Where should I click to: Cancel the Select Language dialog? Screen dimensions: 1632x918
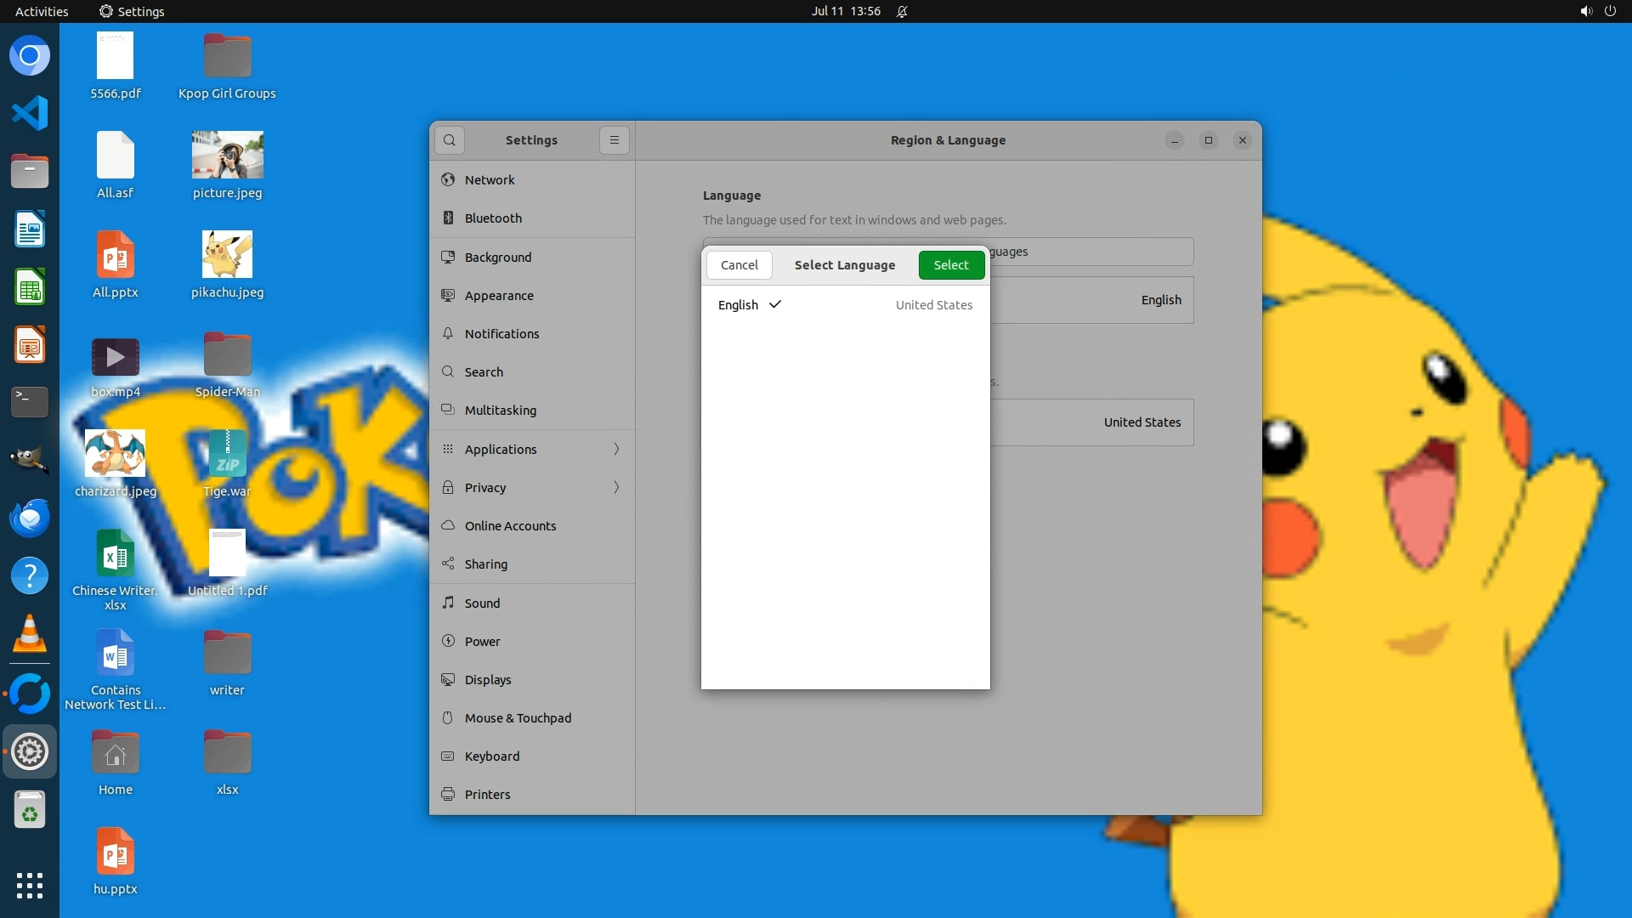tap(739, 265)
